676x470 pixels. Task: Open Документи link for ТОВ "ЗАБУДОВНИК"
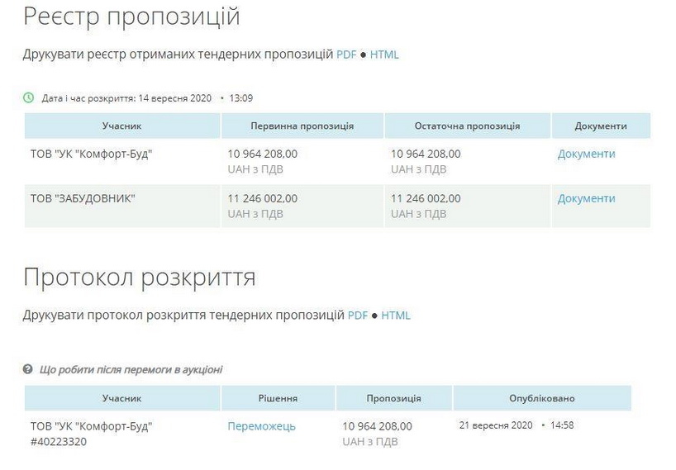[x=586, y=198]
